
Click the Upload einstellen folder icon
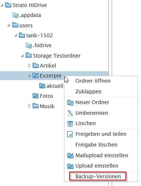pos(70,166)
